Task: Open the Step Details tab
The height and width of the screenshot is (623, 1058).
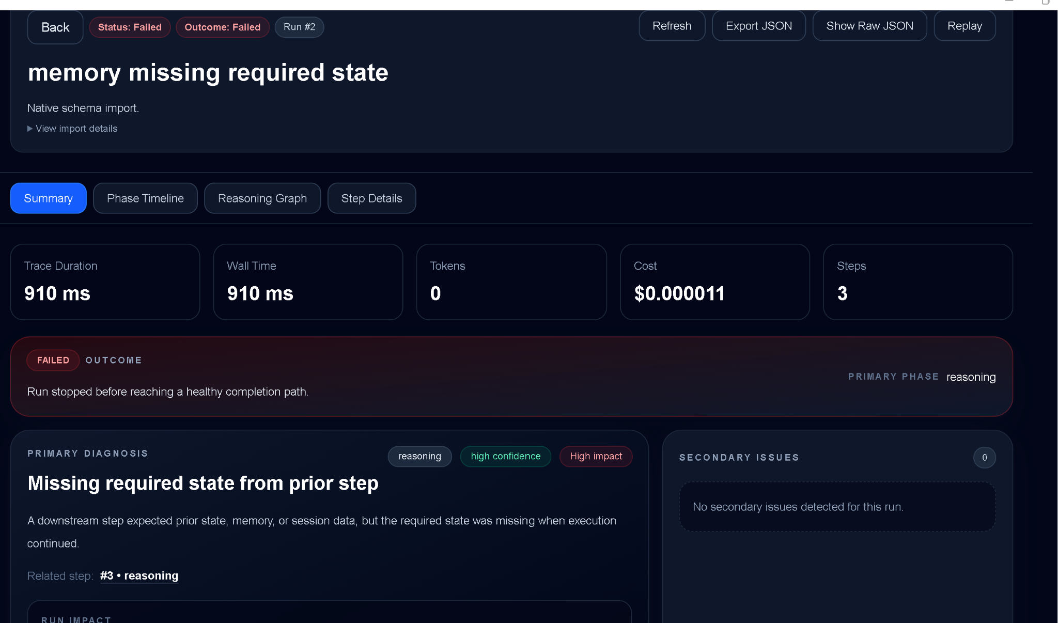Action: (x=371, y=198)
